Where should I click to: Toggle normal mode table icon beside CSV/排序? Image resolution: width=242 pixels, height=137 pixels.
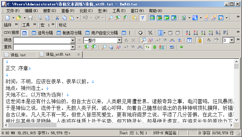(24, 33)
